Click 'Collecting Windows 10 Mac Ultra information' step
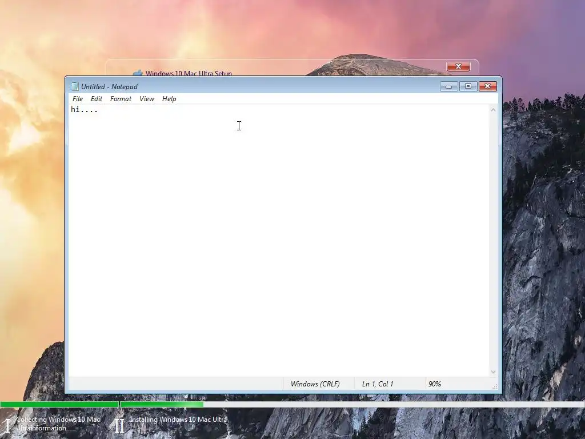The image size is (585, 439). [58, 424]
